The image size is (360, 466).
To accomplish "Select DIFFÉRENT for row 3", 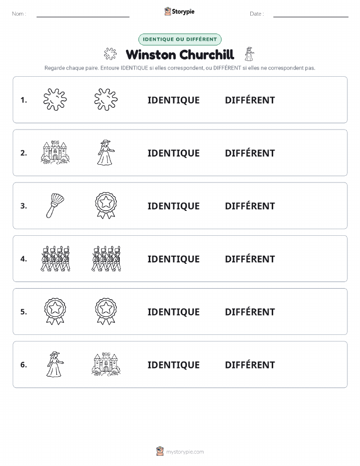I will [x=250, y=206].
